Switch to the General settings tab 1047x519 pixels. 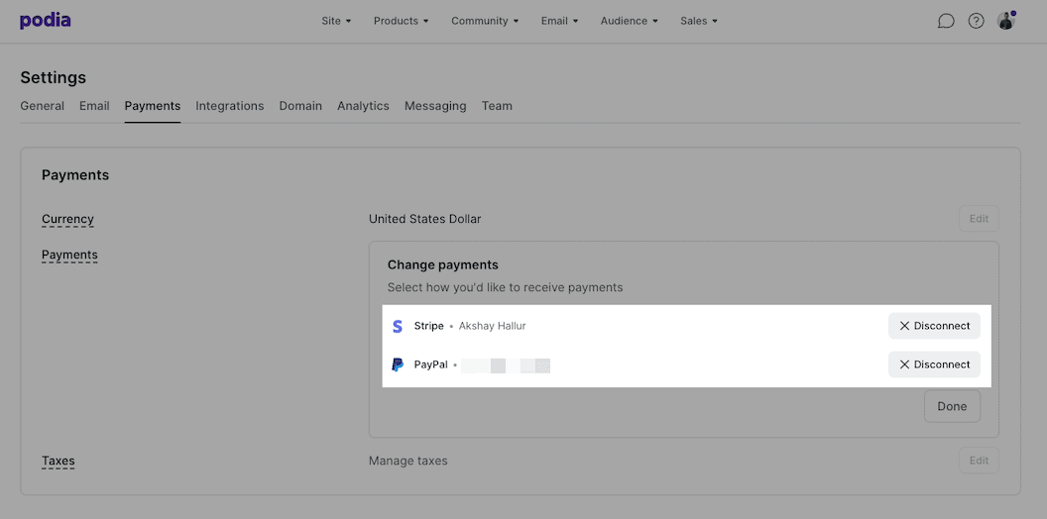[x=42, y=106]
